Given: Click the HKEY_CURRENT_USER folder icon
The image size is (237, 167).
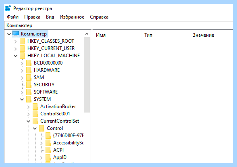Looking at the screenshot, I should [x=23, y=48].
